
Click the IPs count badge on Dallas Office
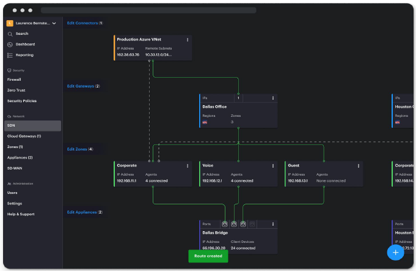[x=238, y=98]
